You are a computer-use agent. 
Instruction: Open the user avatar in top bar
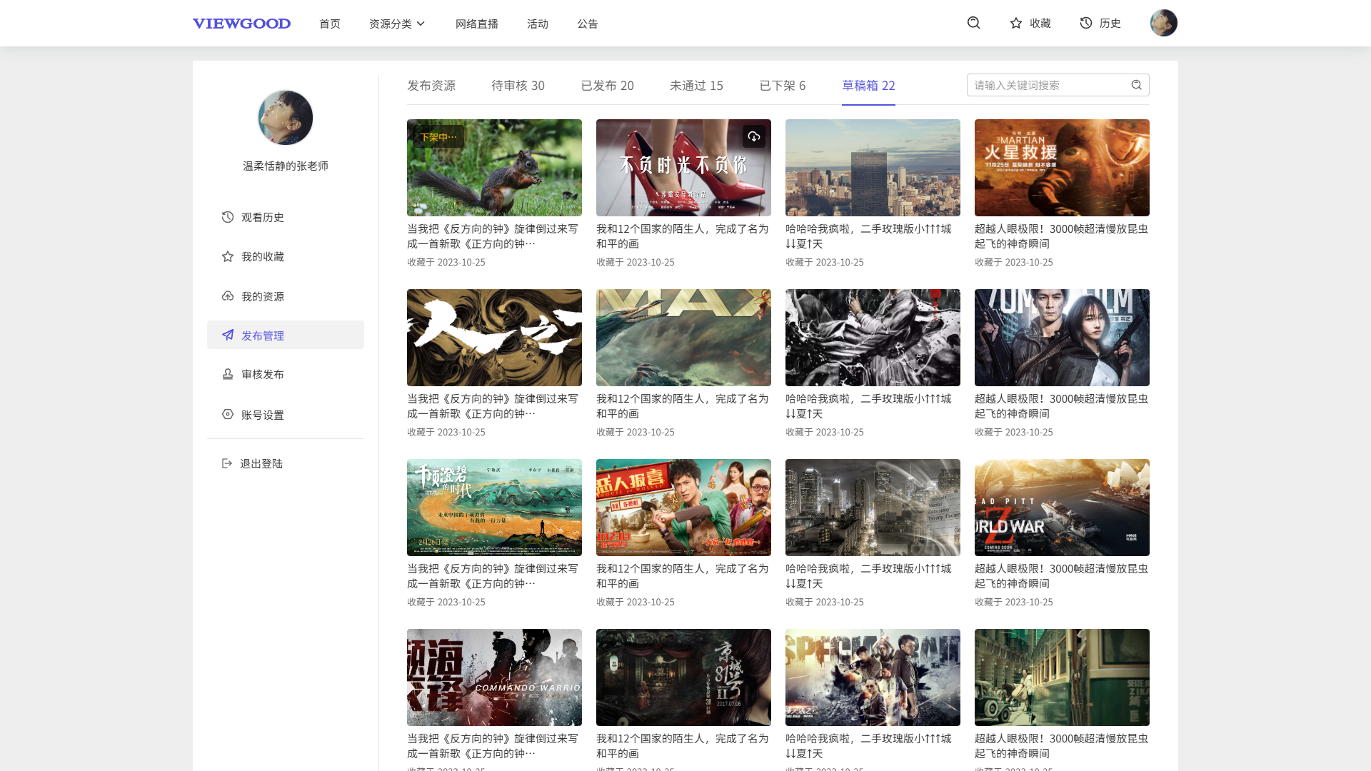click(x=1163, y=23)
